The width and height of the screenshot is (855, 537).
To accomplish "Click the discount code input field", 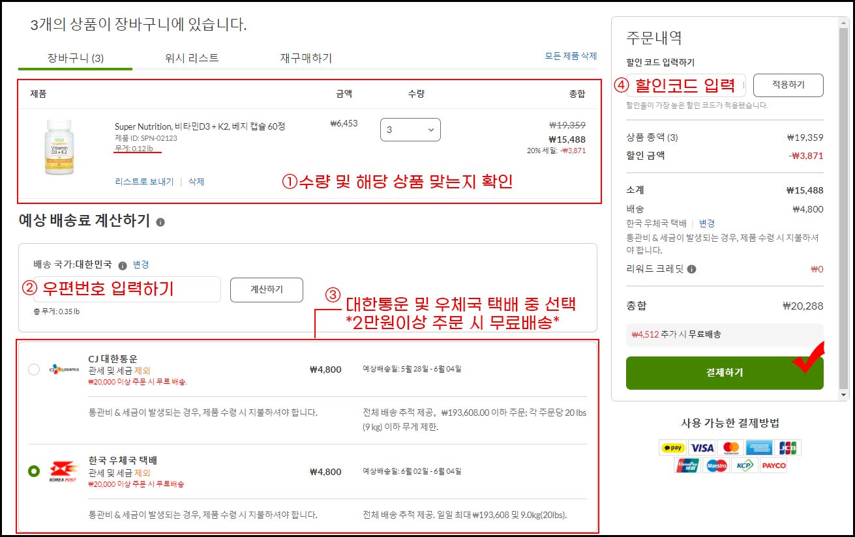I will (685, 85).
